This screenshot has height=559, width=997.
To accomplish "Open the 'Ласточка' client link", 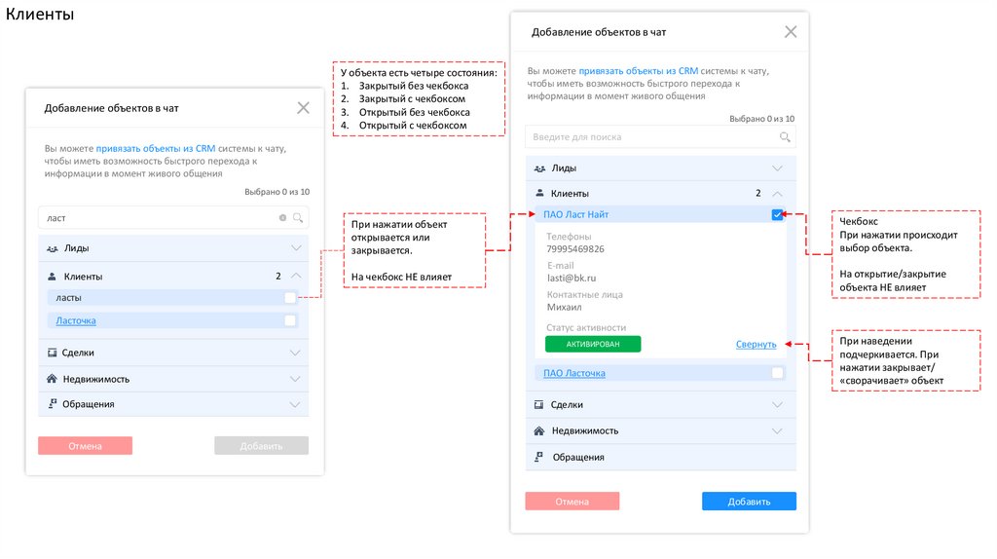I will (x=76, y=320).
